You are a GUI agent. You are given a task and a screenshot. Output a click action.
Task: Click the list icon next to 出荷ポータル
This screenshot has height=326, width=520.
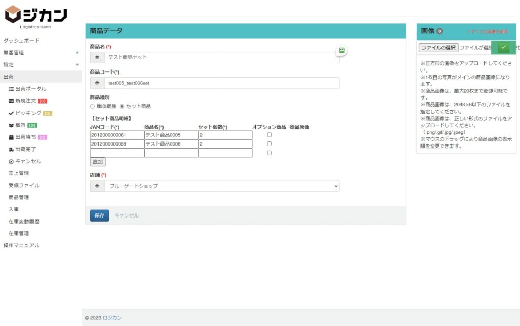(11, 89)
